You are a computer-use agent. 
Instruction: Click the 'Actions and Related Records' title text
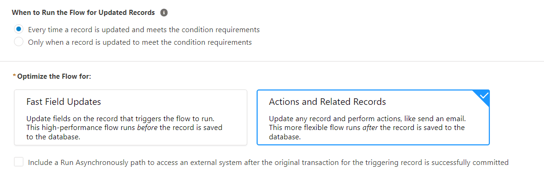point(327,102)
